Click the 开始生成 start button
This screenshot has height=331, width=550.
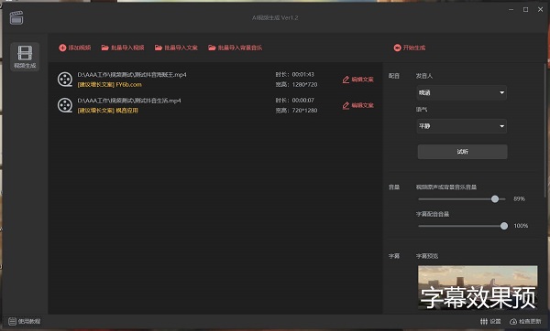(x=410, y=48)
